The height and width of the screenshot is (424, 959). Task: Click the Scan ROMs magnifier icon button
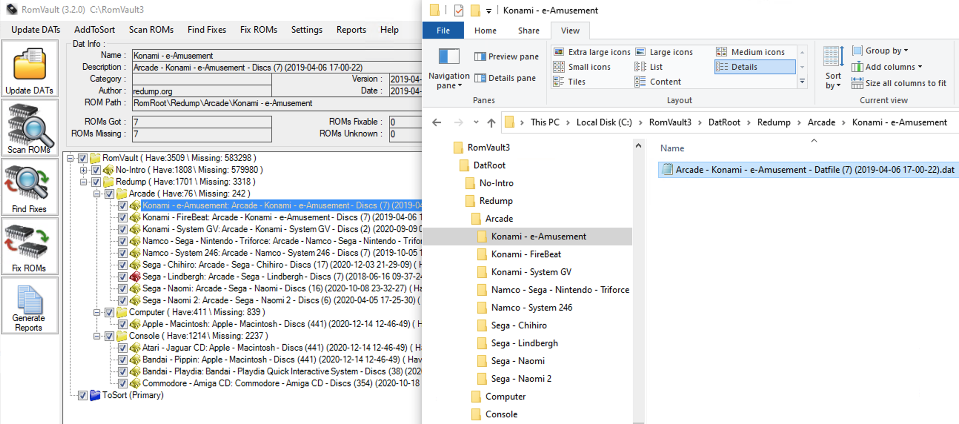(29, 128)
